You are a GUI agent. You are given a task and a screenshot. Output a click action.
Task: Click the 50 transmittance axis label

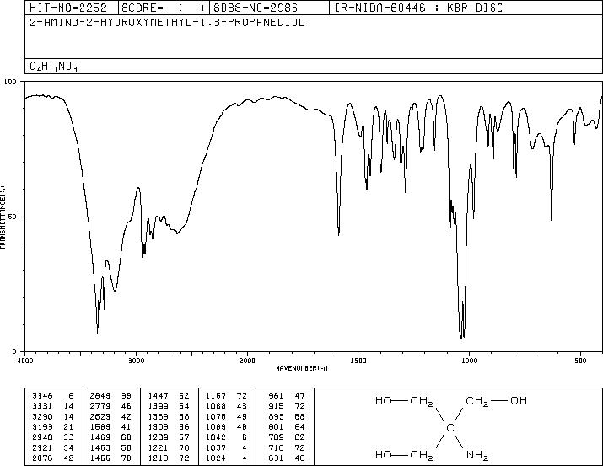(x=12, y=217)
